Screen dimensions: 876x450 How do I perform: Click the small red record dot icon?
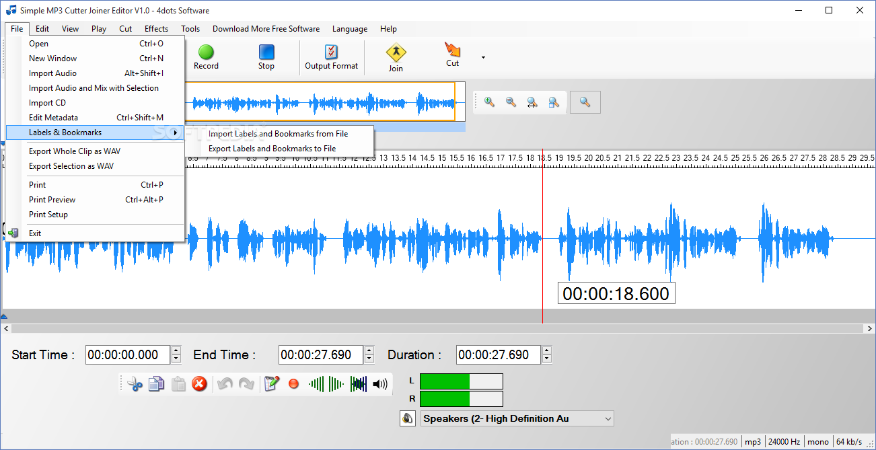point(293,384)
